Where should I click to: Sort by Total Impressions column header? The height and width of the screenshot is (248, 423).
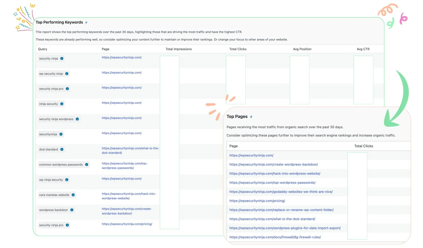(x=178, y=49)
